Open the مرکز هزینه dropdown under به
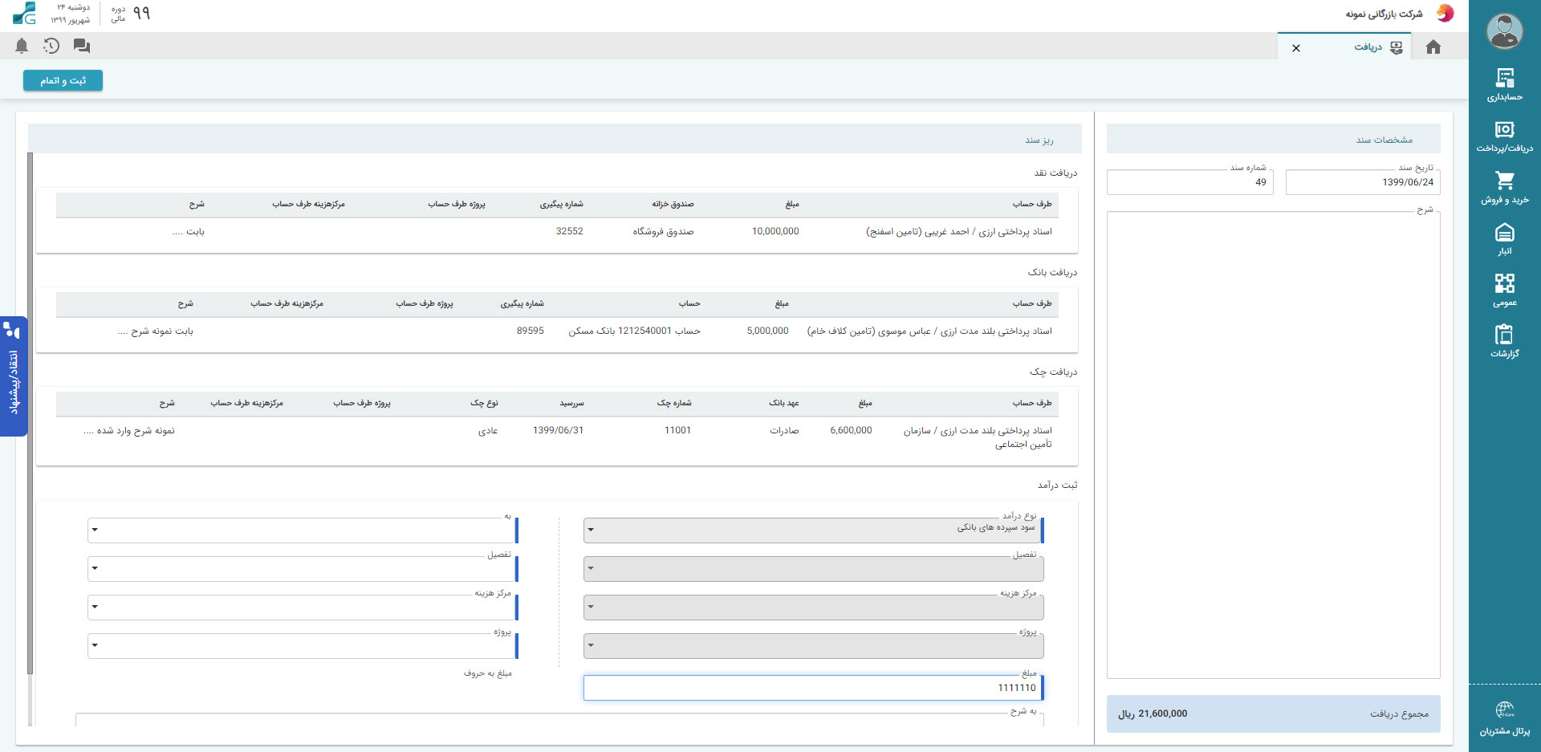 303,607
